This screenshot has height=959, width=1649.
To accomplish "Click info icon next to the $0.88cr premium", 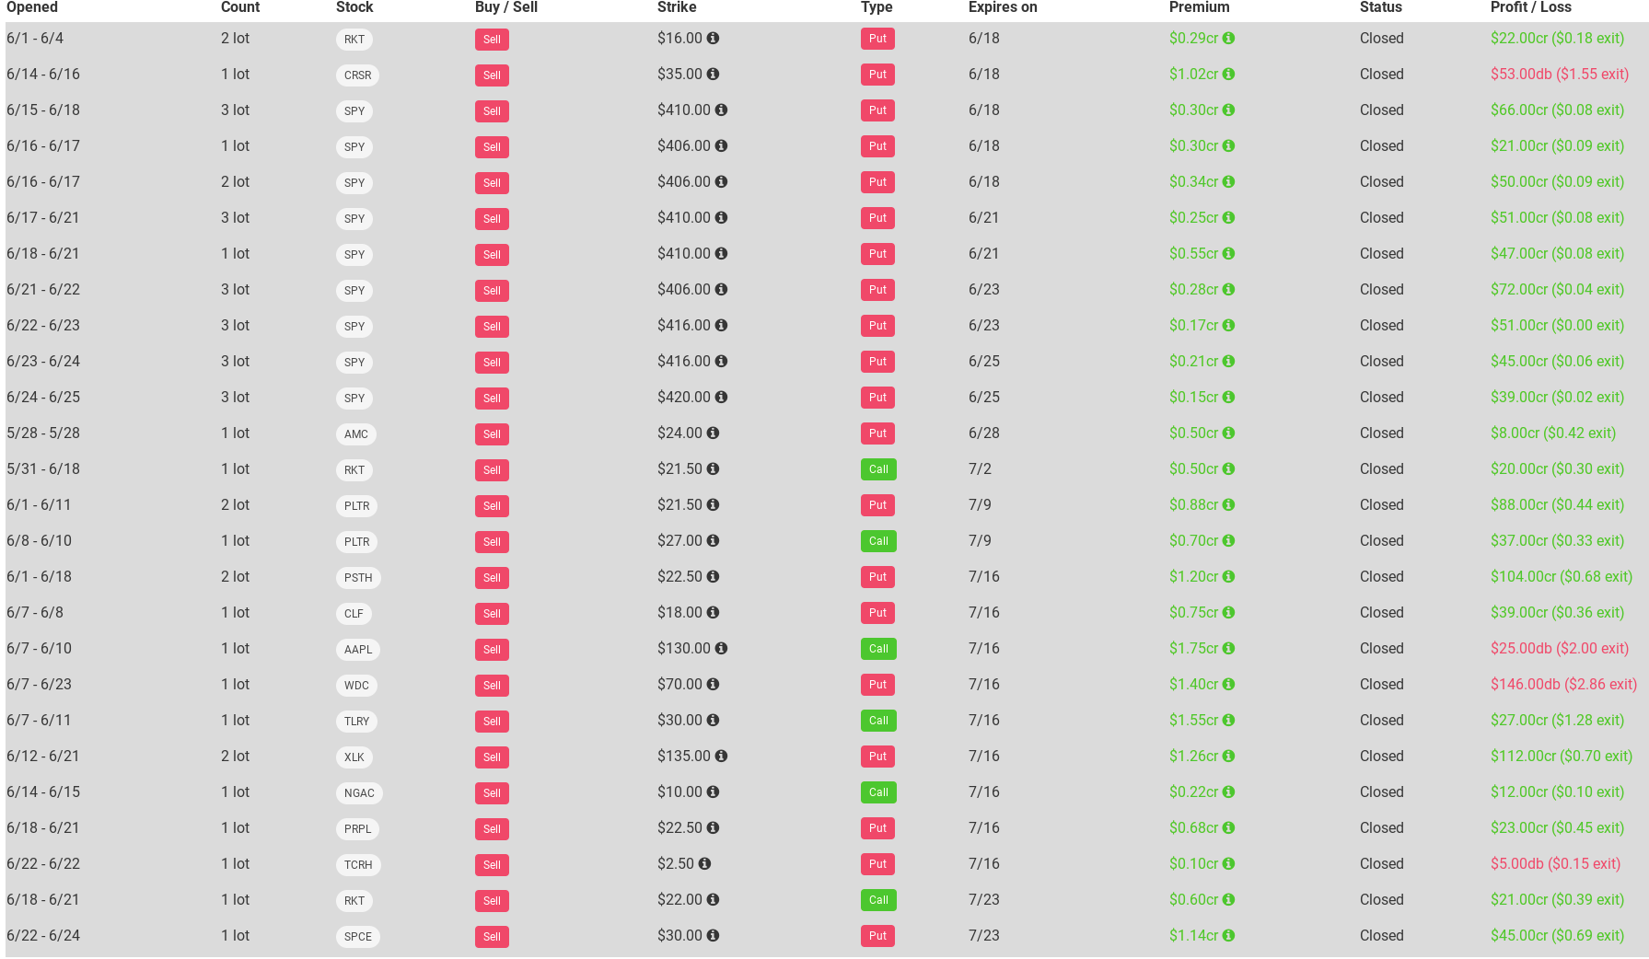I will 1228,505.
